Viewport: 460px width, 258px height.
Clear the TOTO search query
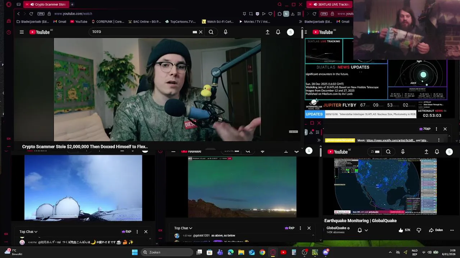pos(201,32)
